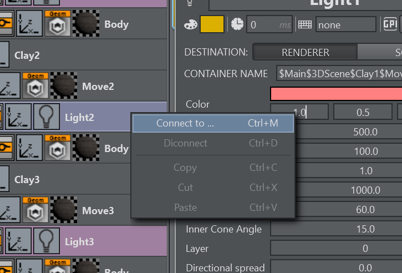Click the Move3 material sphere icon
Image resolution: width=402 pixels, height=273 pixels.
tap(64, 210)
